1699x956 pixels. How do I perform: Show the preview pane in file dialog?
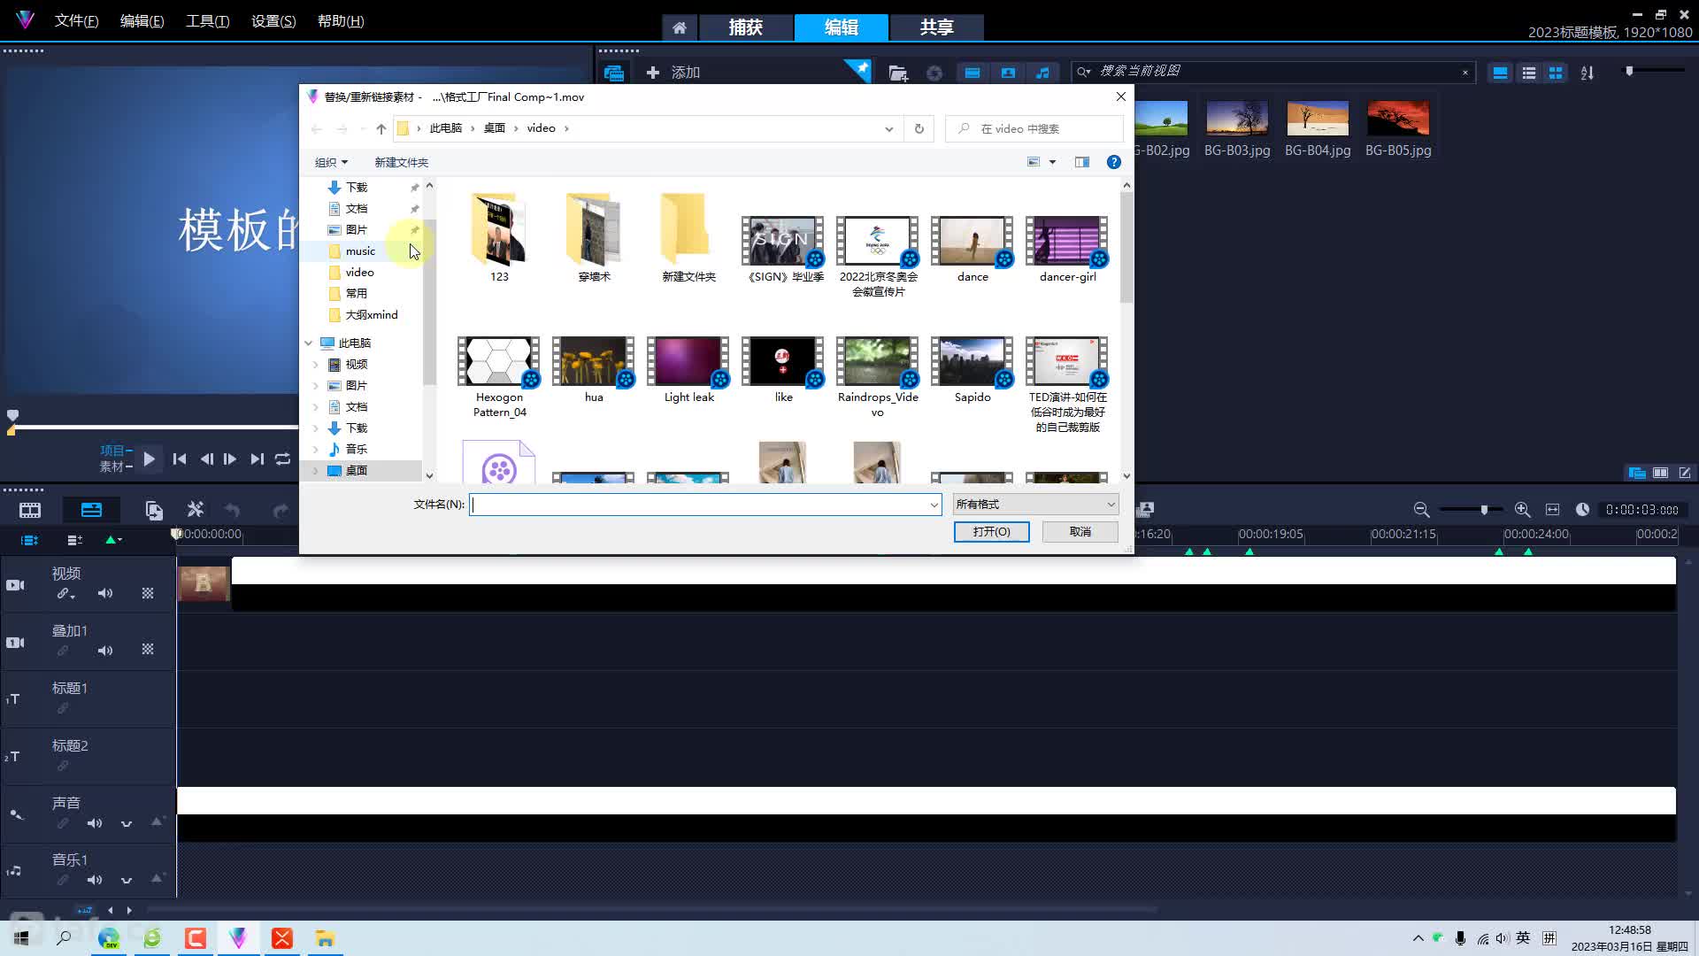coord(1081,162)
